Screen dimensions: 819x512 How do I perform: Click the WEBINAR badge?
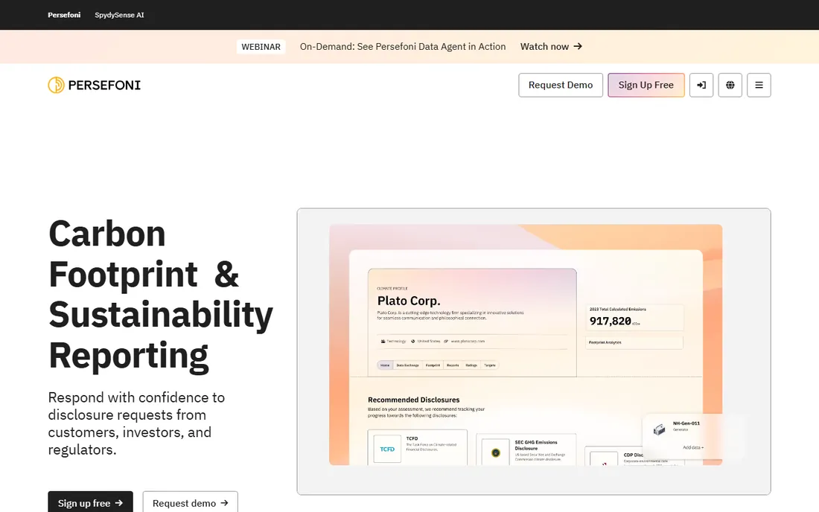point(261,46)
